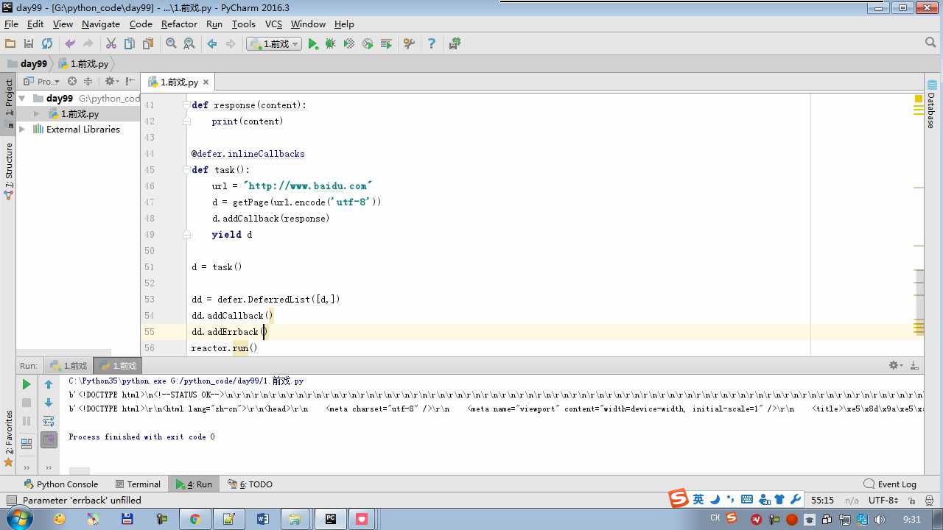This screenshot has height=530, width=943.
Task: Collapse the def task function fold marker
Action: click(186, 170)
